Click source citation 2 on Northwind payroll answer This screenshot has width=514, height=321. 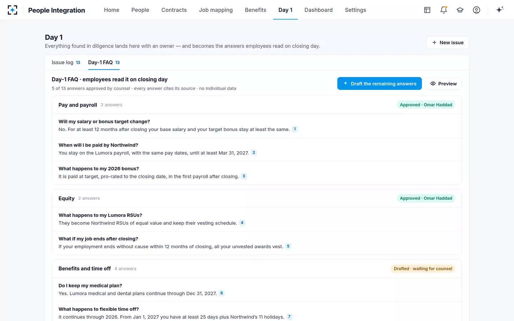[254, 153]
